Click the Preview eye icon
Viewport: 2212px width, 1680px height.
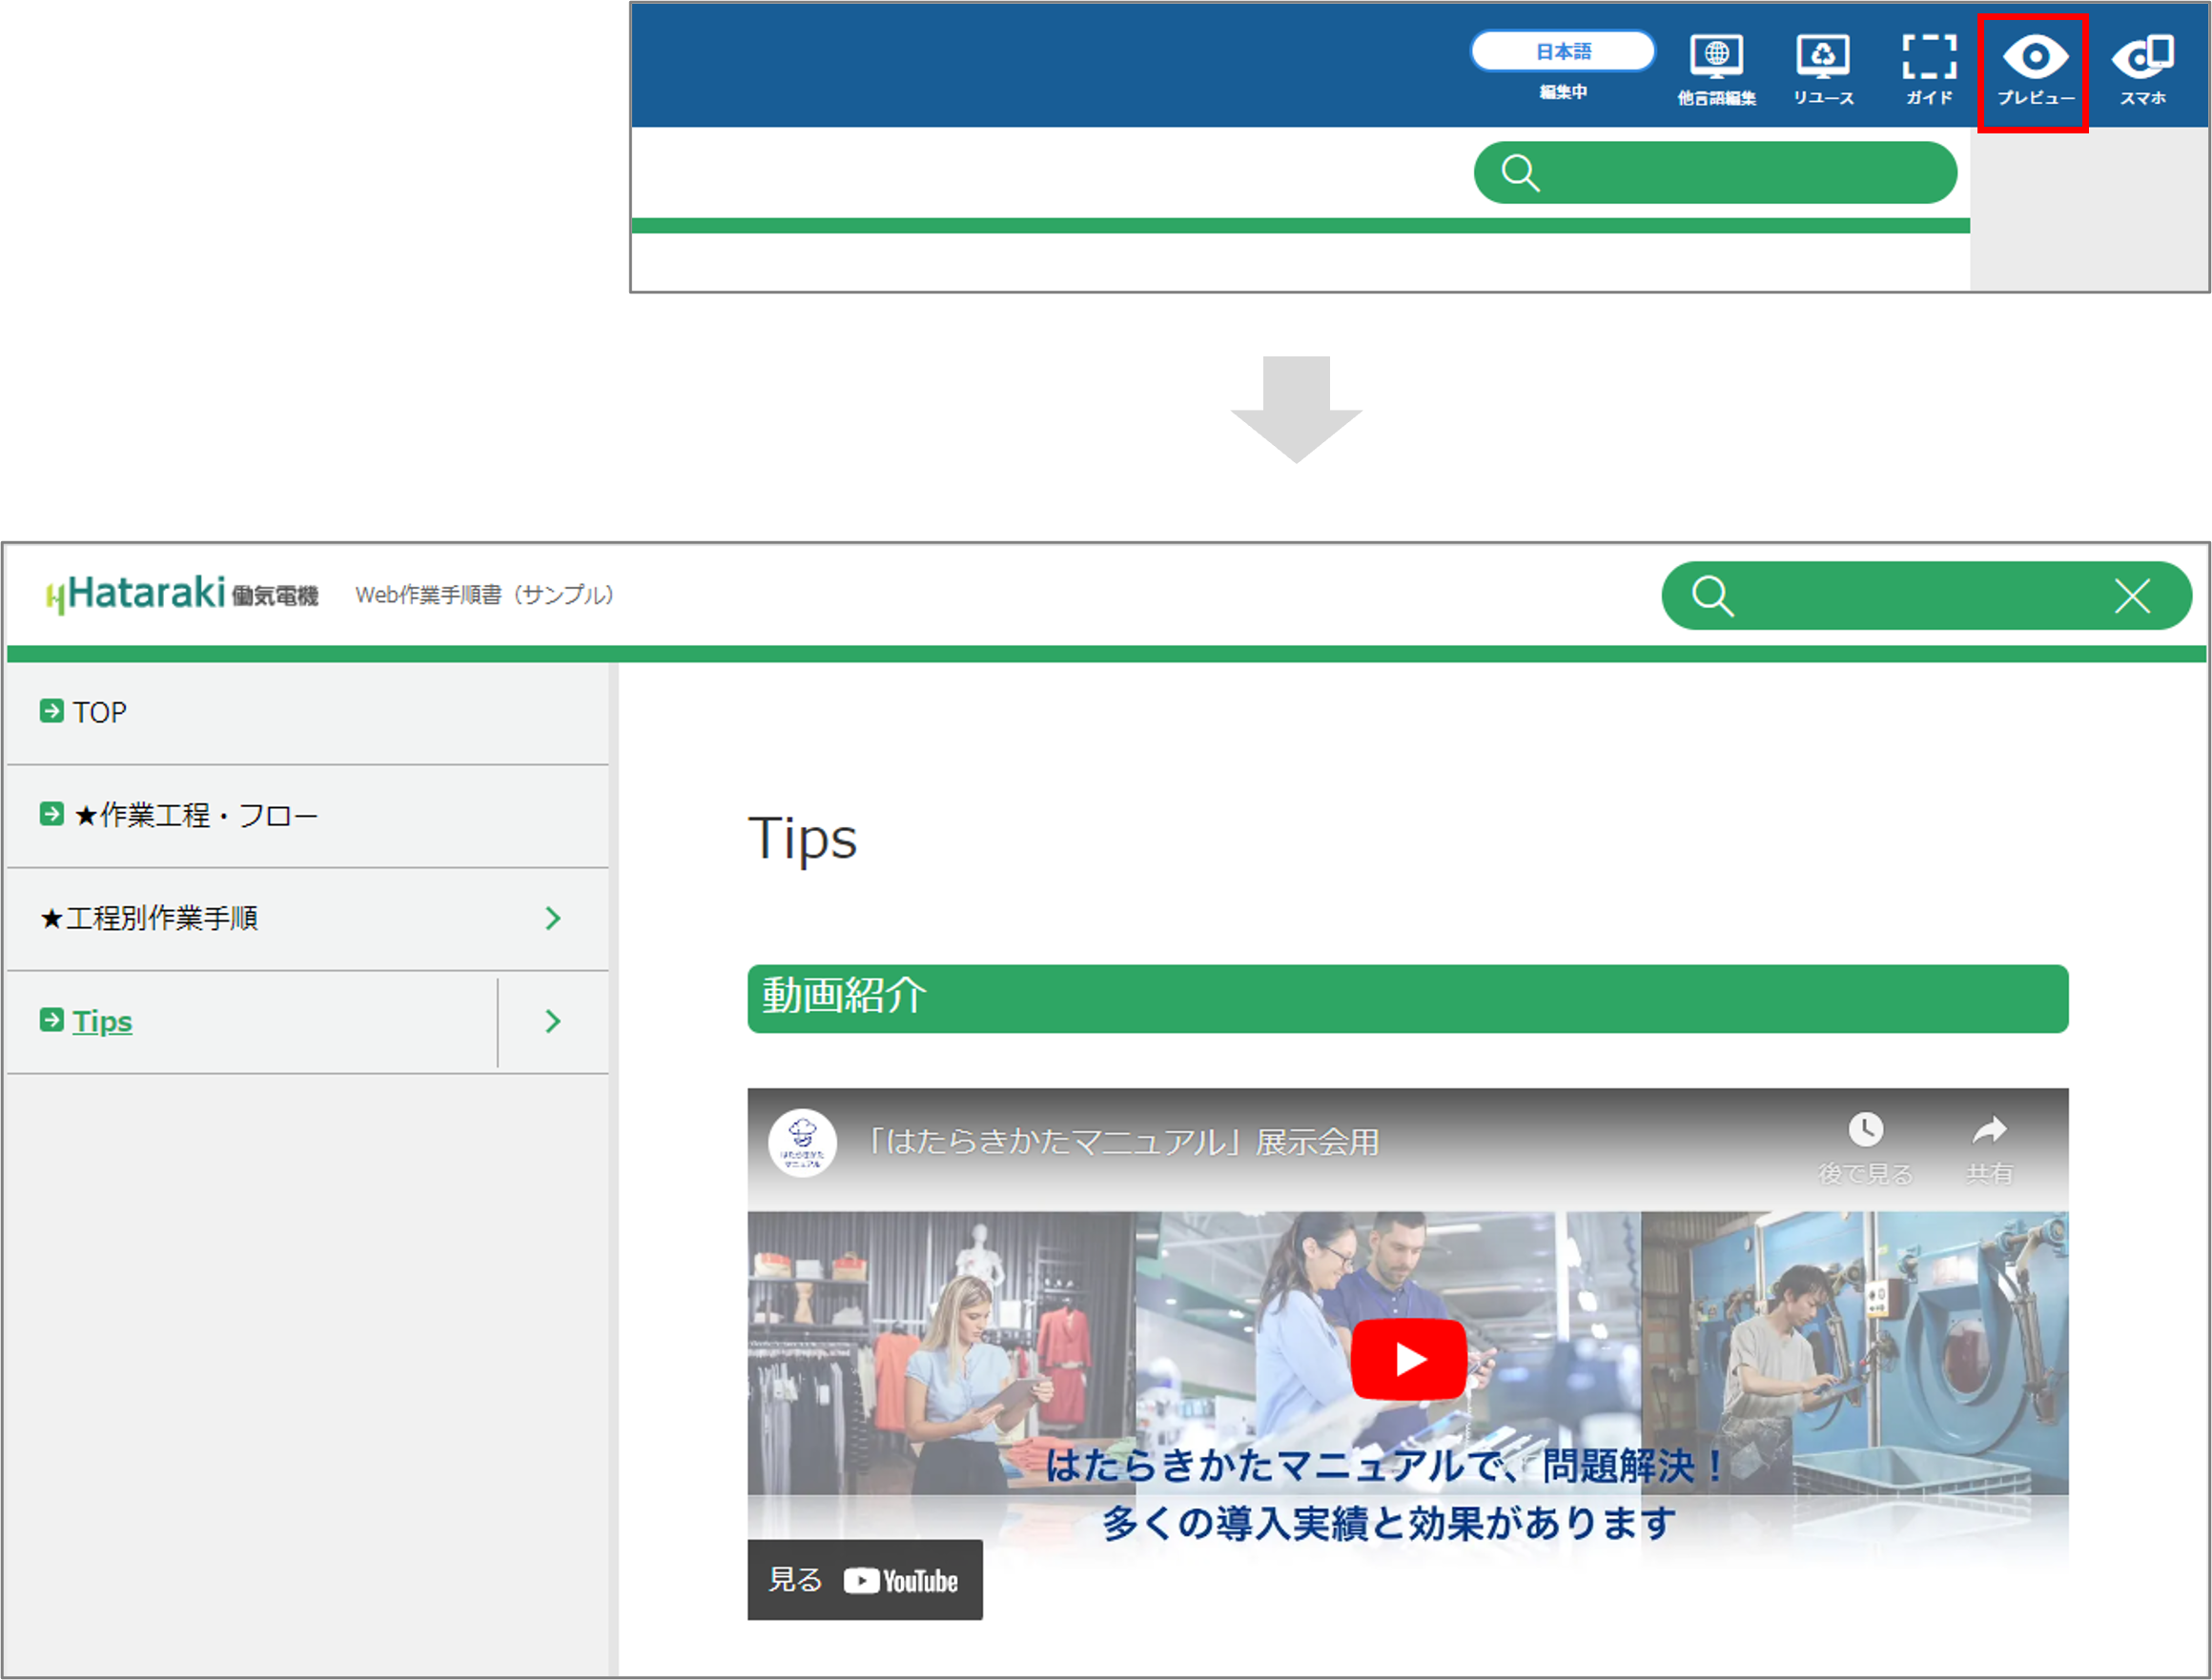pyautogui.click(x=2034, y=58)
